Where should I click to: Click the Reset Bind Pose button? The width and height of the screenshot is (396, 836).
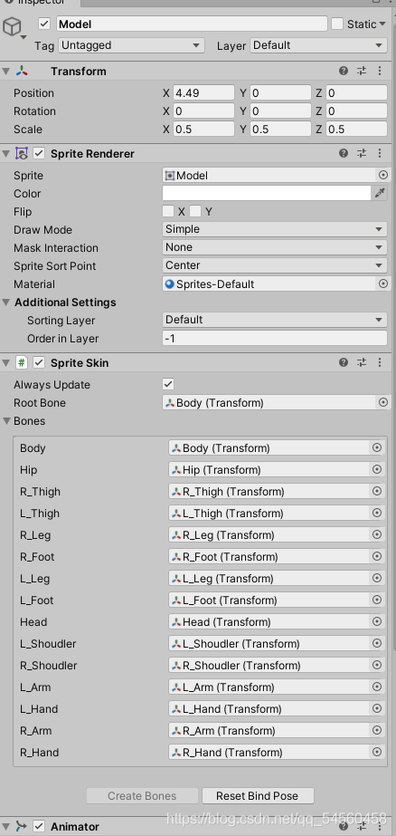pos(258,796)
